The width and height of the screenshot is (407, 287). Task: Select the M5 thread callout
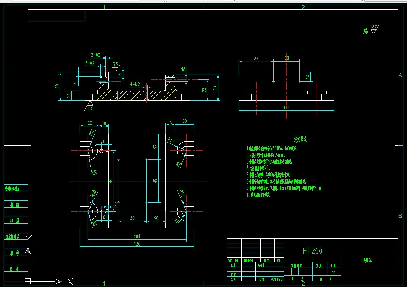click(183, 69)
